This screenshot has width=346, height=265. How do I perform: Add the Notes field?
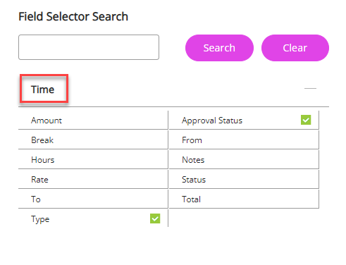[244, 160]
